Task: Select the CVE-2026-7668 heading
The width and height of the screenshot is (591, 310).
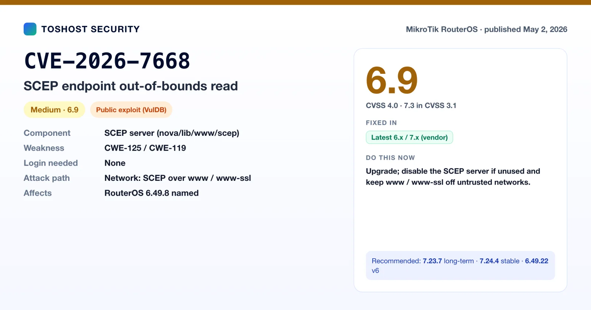Action: click(x=107, y=61)
